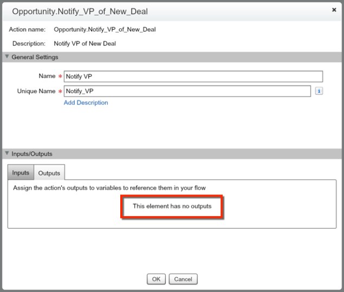
Task: Click the Unique Name field label
Action: [36, 91]
